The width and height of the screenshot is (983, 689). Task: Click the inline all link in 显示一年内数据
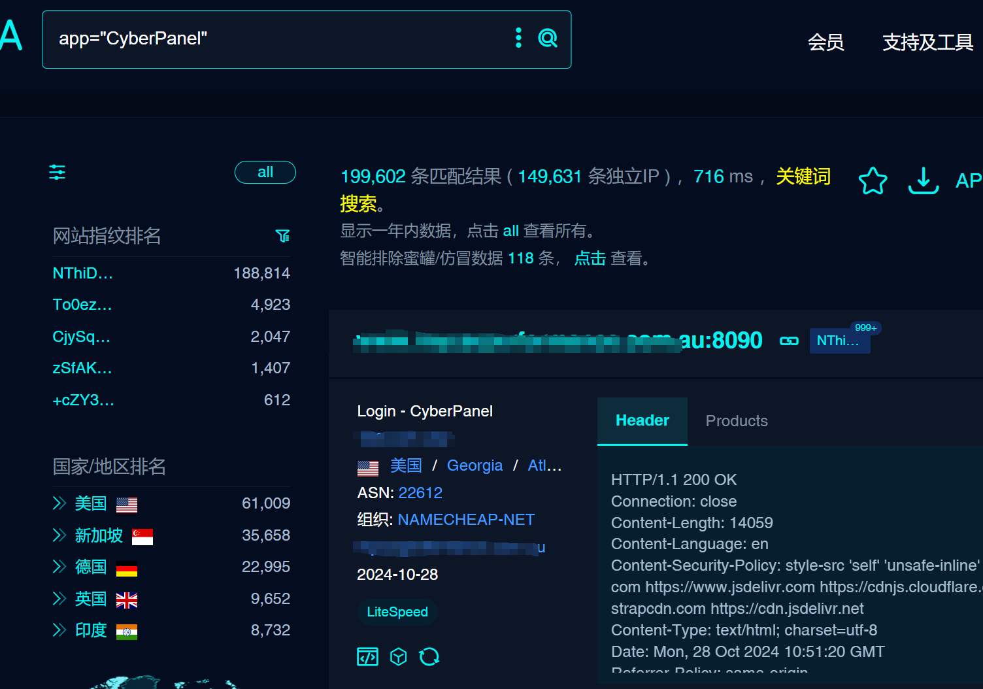pyautogui.click(x=511, y=231)
